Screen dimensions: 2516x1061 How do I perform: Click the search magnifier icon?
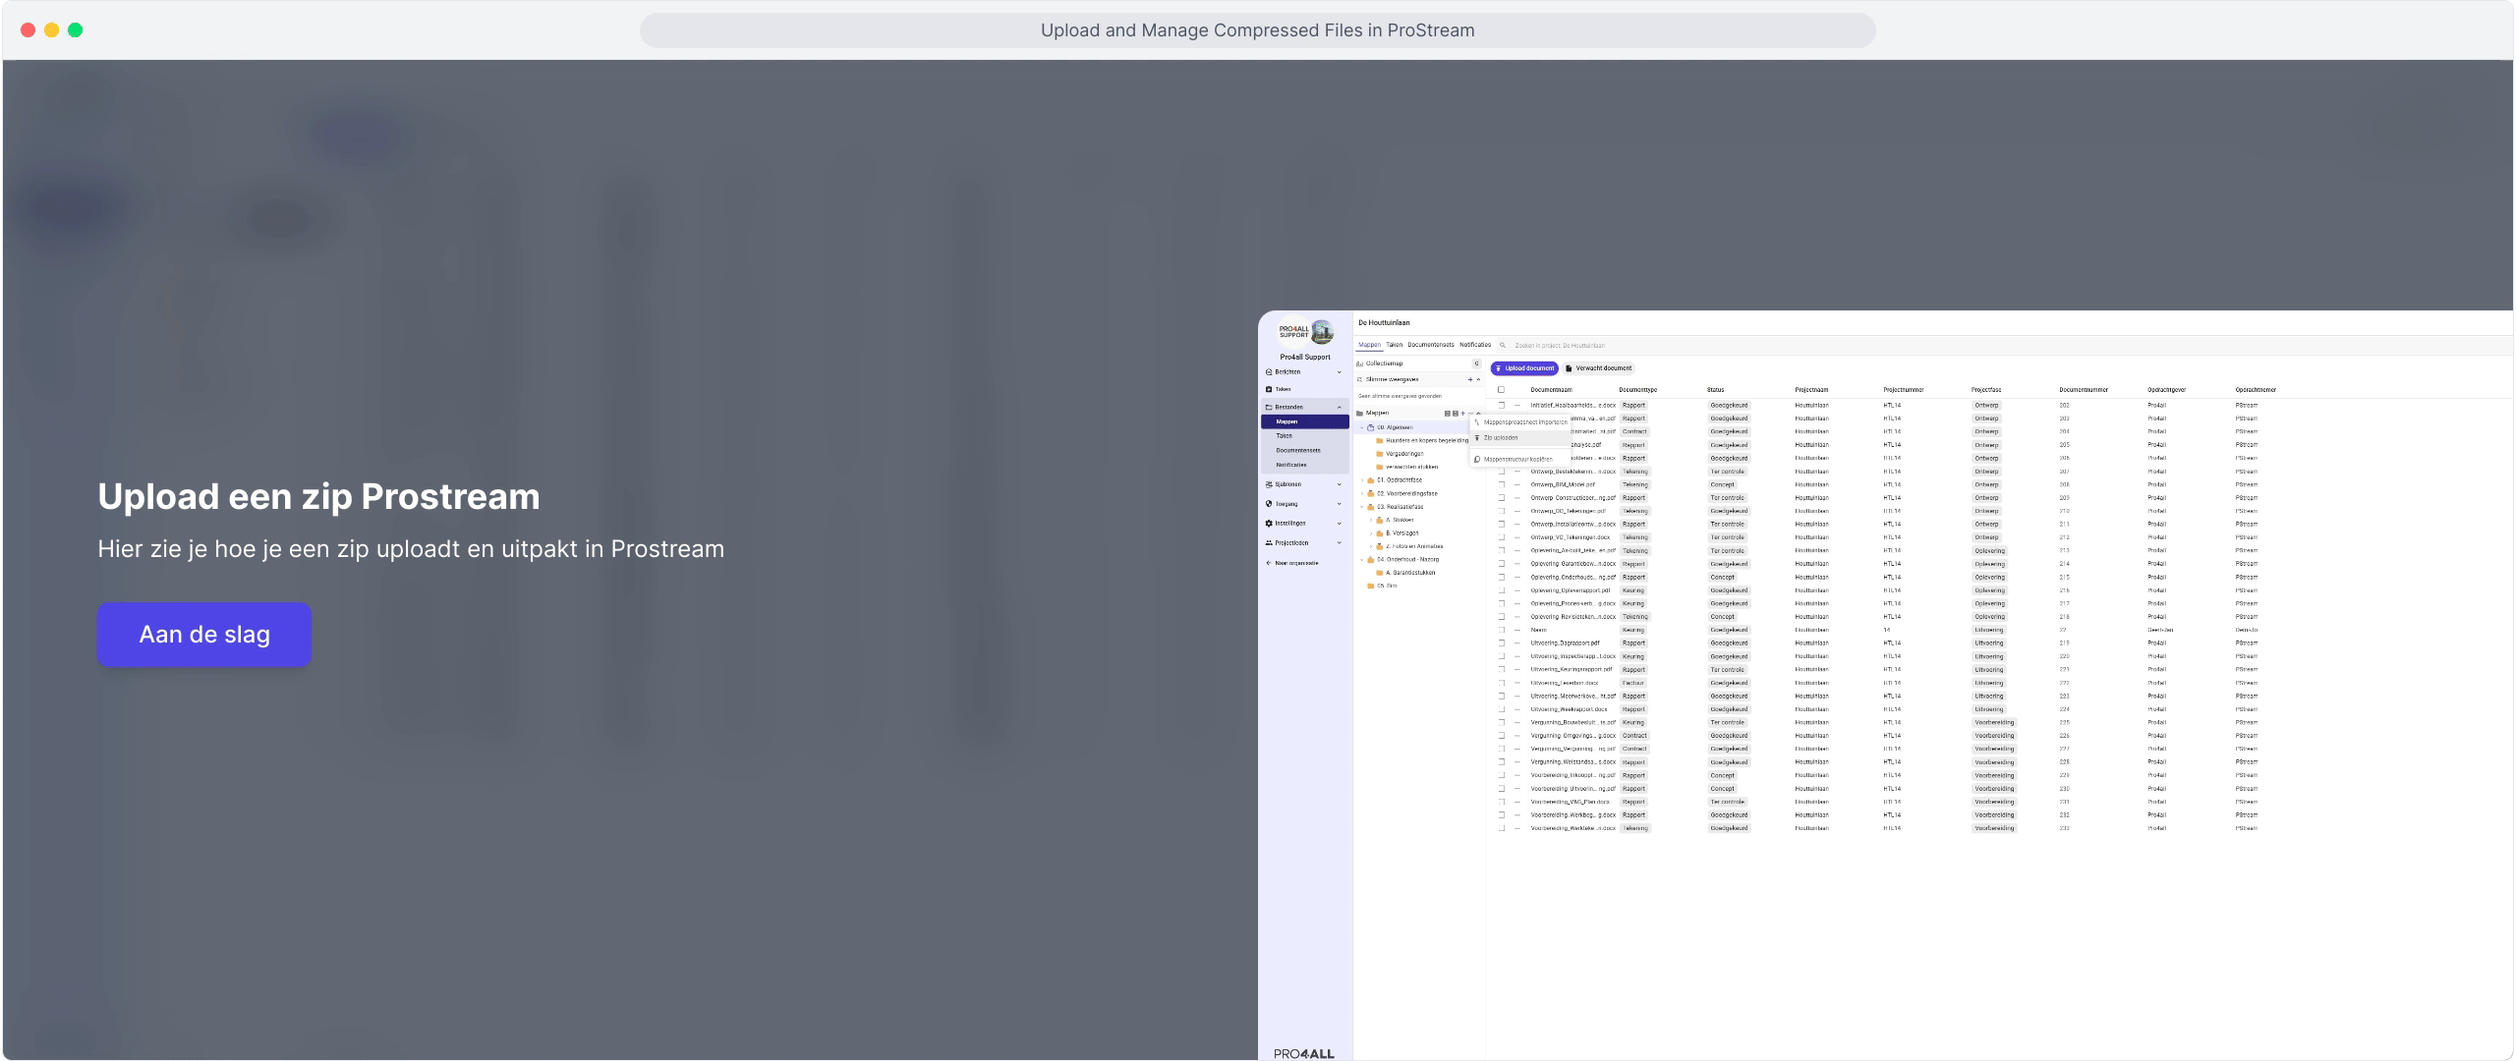pos(1503,345)
